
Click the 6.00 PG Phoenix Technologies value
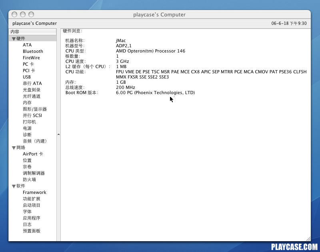(x=155, y=93)
